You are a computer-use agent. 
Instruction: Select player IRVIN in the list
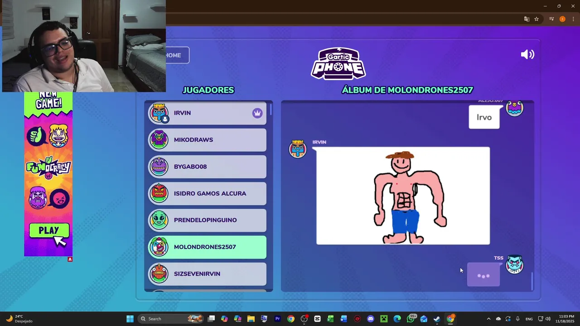click(208, 113)
